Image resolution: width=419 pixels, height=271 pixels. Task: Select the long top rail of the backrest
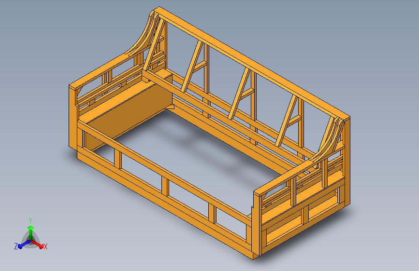pyautogui.click(x=253, y=64)
